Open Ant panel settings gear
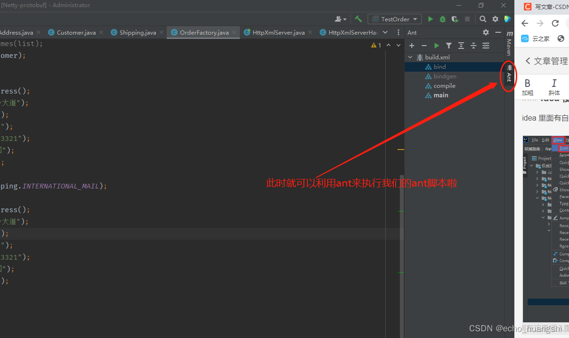The image size is (569, 338). tap(486, 32)
